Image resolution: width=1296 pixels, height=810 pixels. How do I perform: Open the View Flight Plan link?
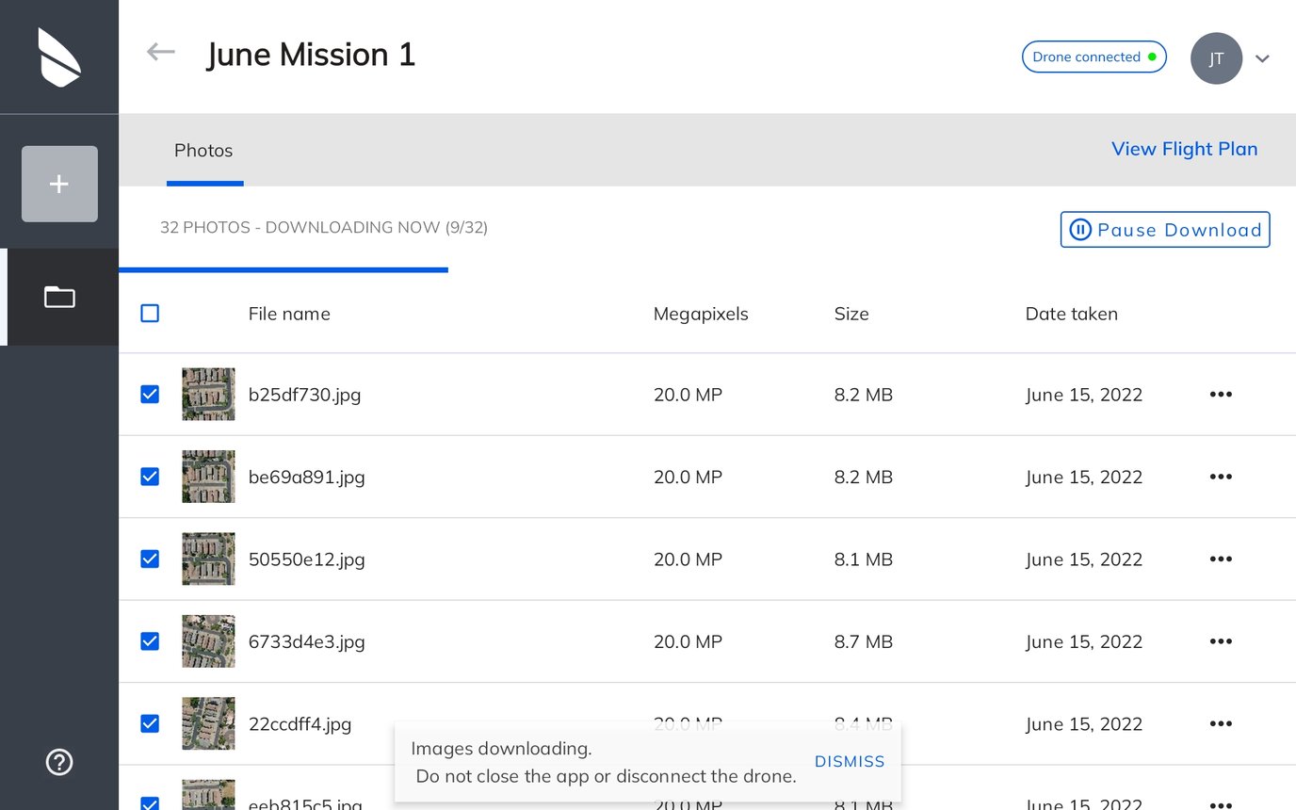coord(1184,149)
